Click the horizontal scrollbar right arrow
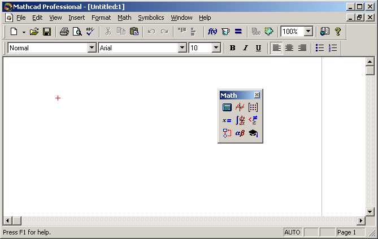This screenshot has height=239, width=378. coord(360,220)
